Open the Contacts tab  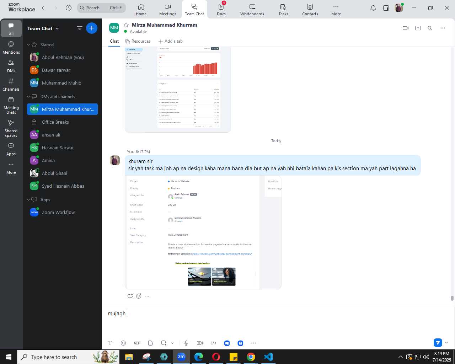click(x=310, y=10)
